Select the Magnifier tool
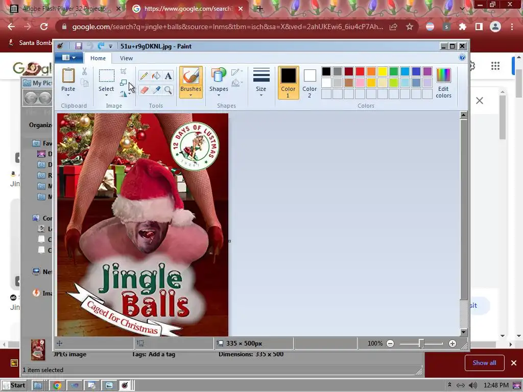Viewport: 523px width, 392px height. 168,90
